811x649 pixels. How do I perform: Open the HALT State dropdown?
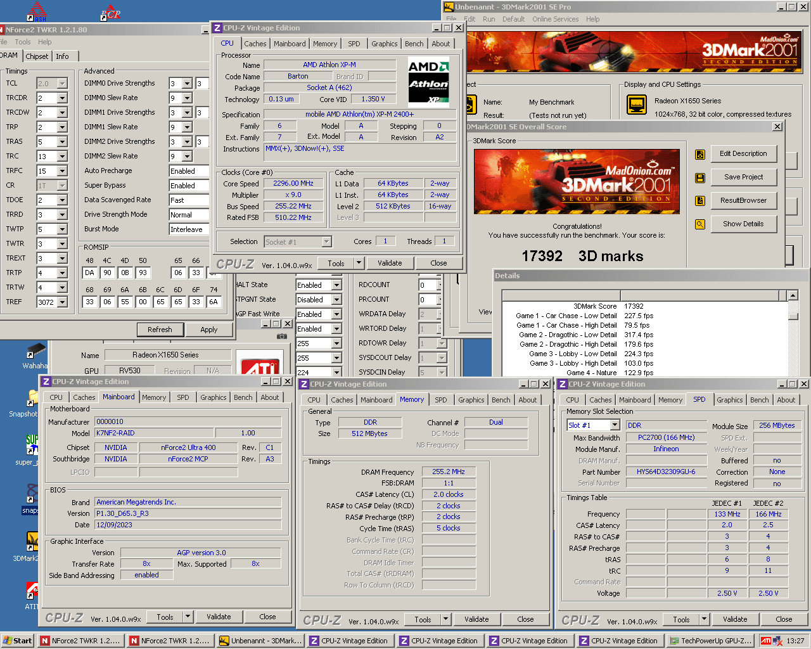[x=337, y=285]
